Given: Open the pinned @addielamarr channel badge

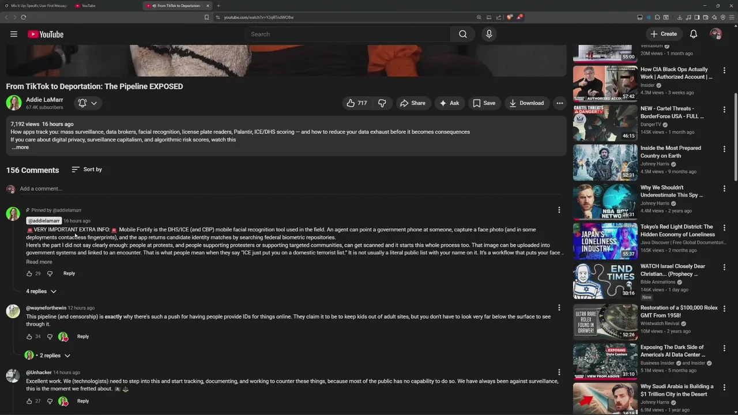Looking at the screenshot, I should point(44,221).
